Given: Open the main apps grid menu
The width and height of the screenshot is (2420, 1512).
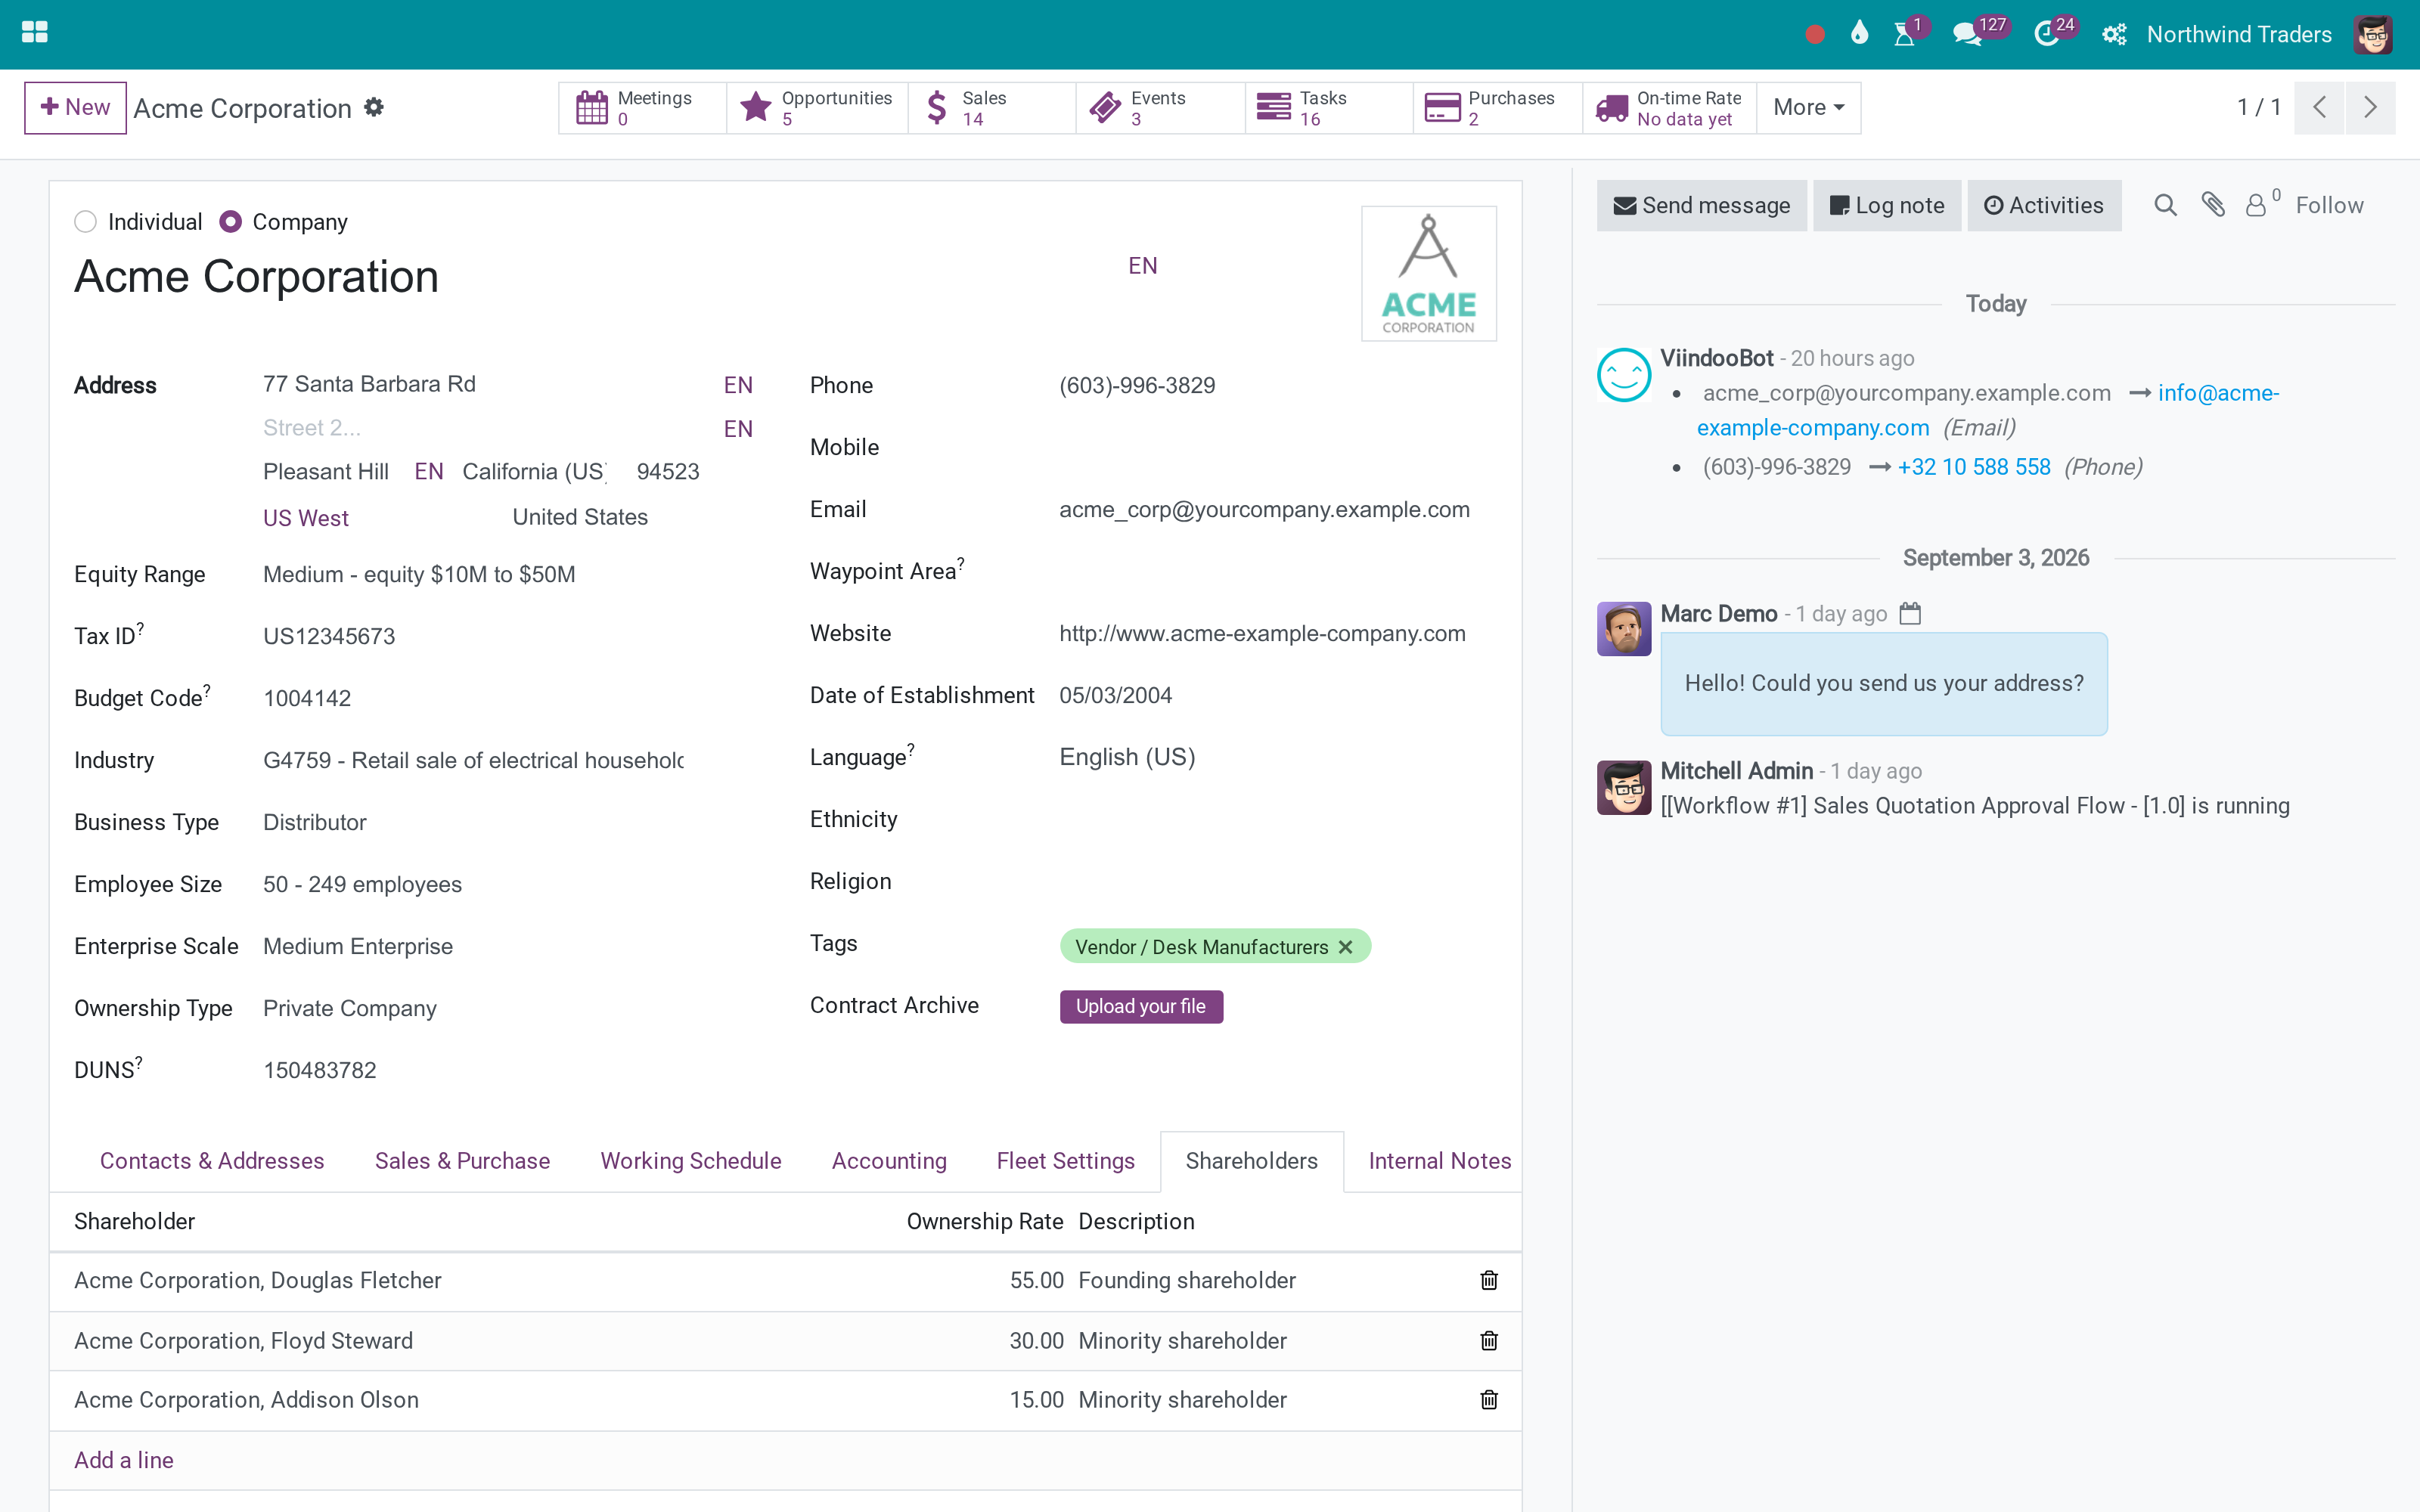Looking at the screenshot, I should coord(34,33).
